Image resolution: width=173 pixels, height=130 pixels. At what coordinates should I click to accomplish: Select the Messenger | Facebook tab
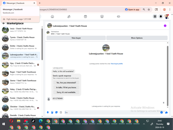pyautogui.click(x=19, y=3)
